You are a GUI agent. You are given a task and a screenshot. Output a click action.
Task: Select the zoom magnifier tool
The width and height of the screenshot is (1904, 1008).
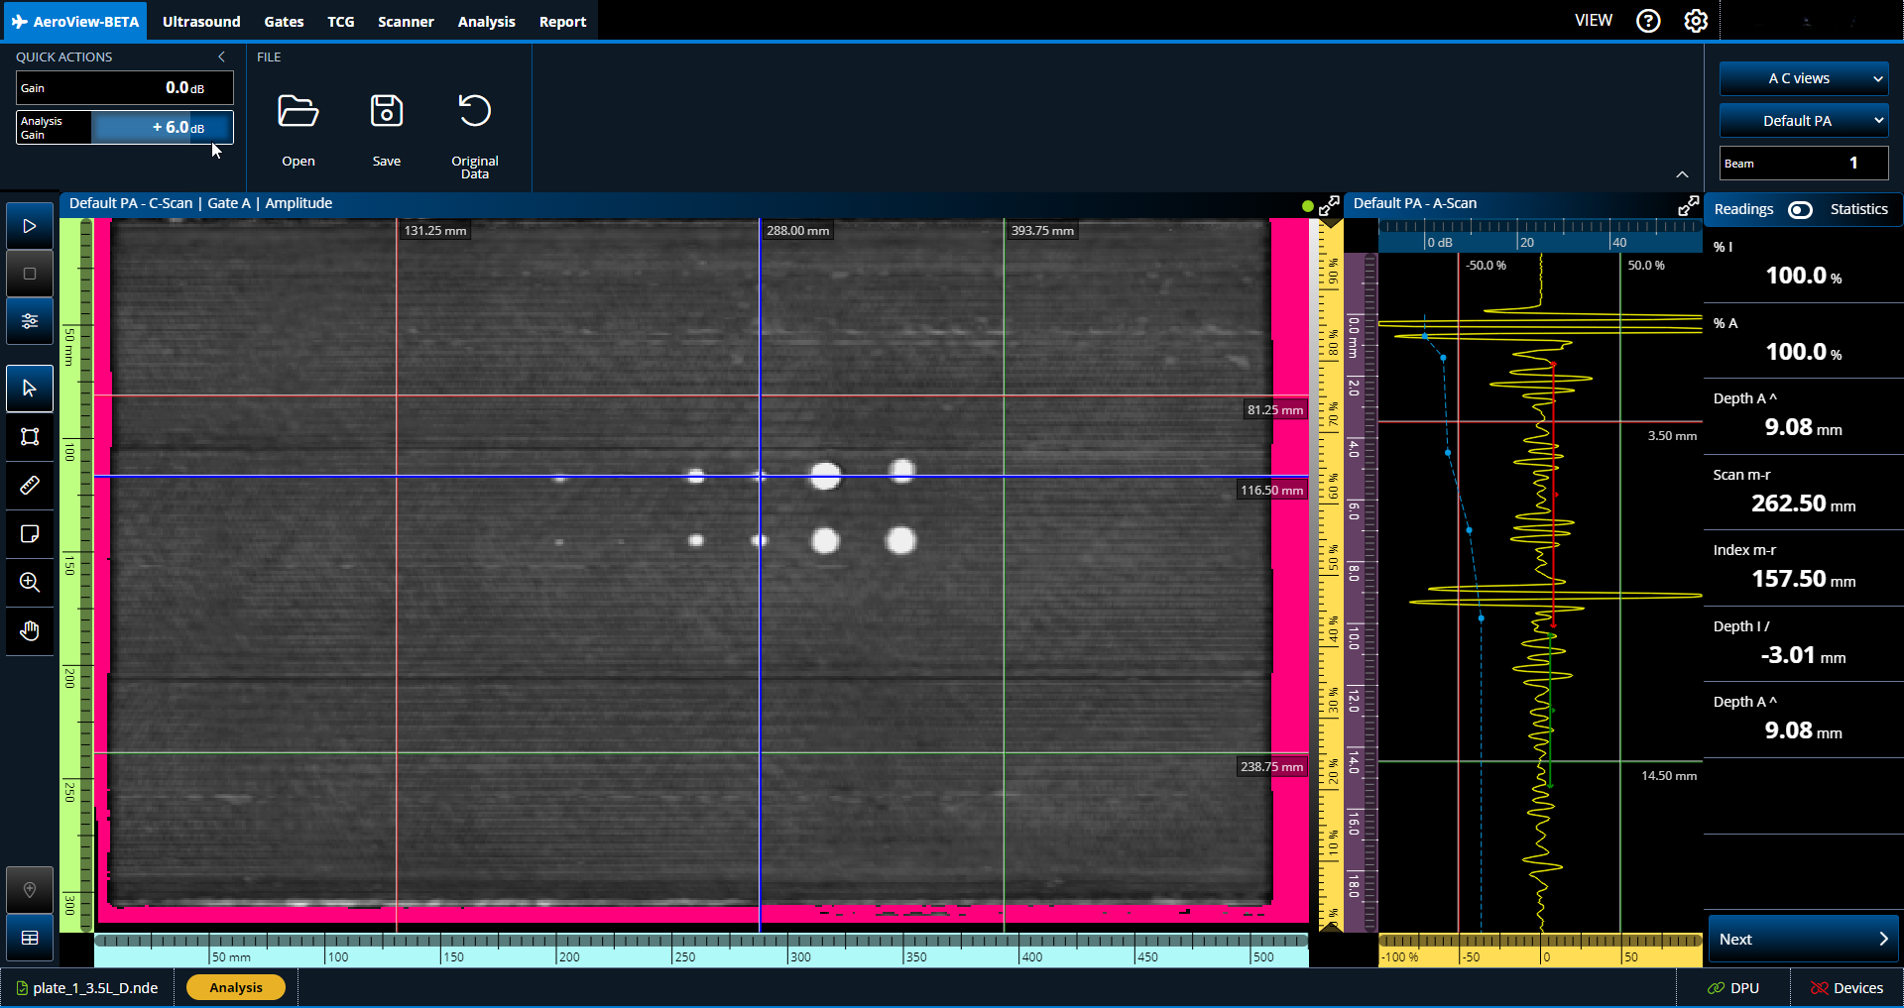click(x=30, y=583)
